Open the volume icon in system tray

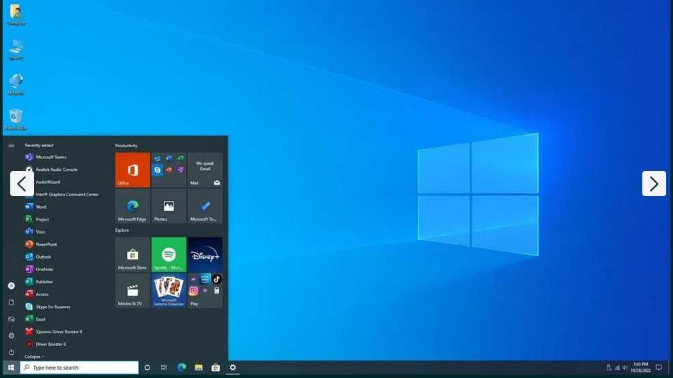[625, 367]
